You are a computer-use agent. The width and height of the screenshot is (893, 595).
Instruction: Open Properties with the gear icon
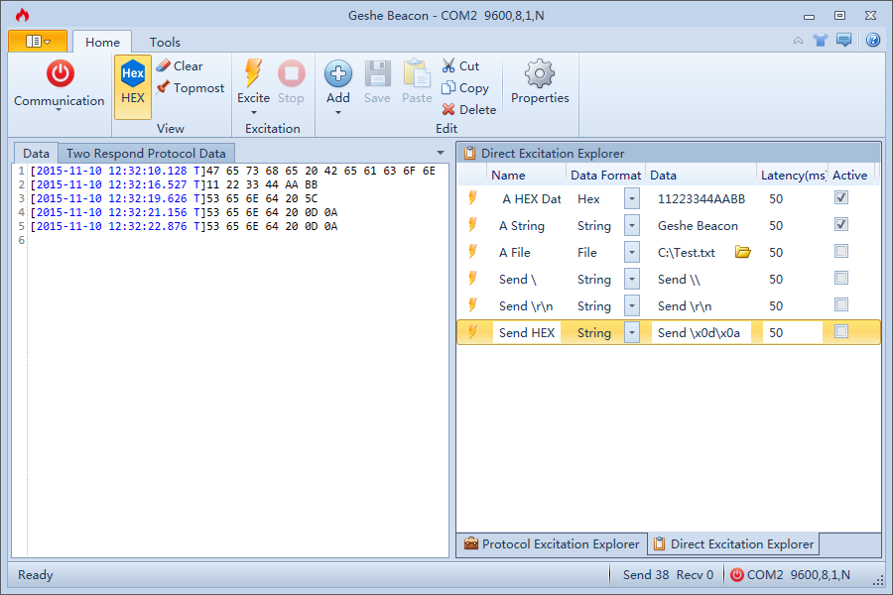coord(540,73)
